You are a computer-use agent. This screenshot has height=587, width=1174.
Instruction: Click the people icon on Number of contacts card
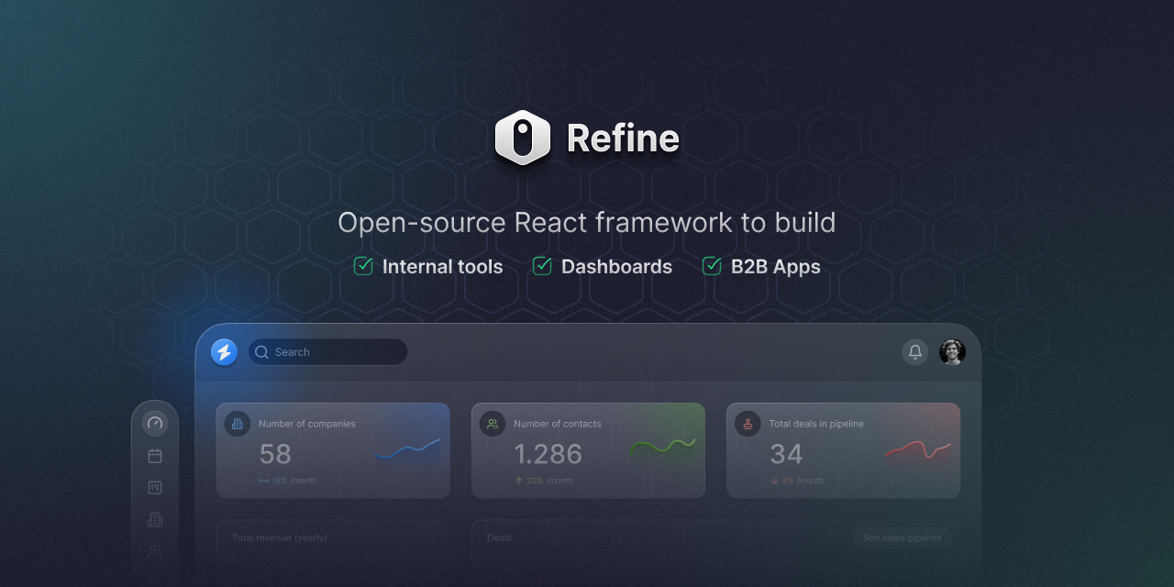pyautogui.click(x=492, y=424)
